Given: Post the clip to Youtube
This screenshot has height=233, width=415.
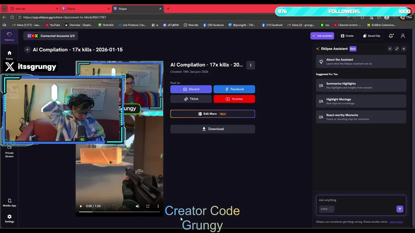Looking at the screenshot, I should coord(234,99).
